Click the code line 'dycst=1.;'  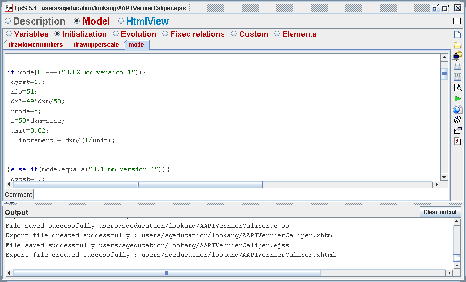click(x=28, y=82)
